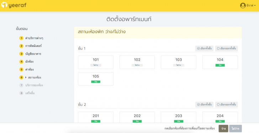Viewport: 259px width, 133px height.
Task: Click the ไม่ว่าง status badge of room 101
Action: pos(96,65)
